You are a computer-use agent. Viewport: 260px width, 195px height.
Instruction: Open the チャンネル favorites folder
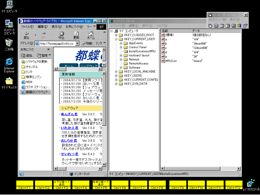tap(29, 67)
